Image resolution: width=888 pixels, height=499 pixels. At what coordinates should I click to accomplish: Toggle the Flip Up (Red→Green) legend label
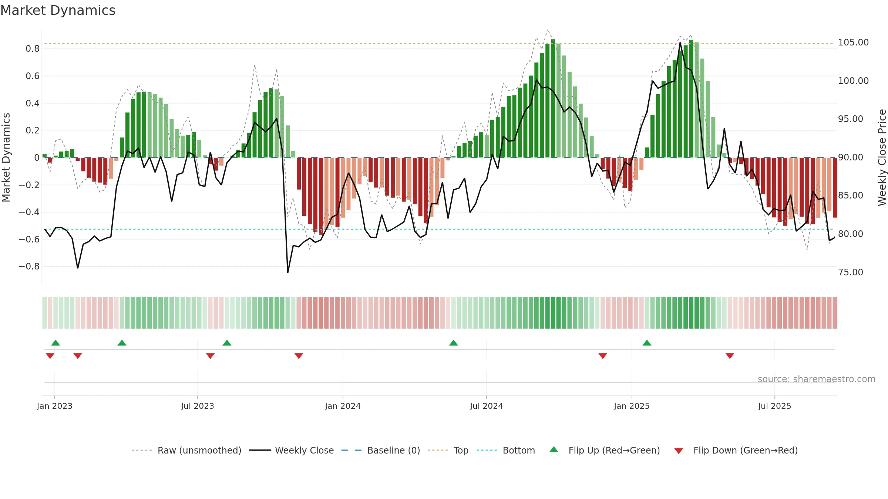tap(614, 450)
